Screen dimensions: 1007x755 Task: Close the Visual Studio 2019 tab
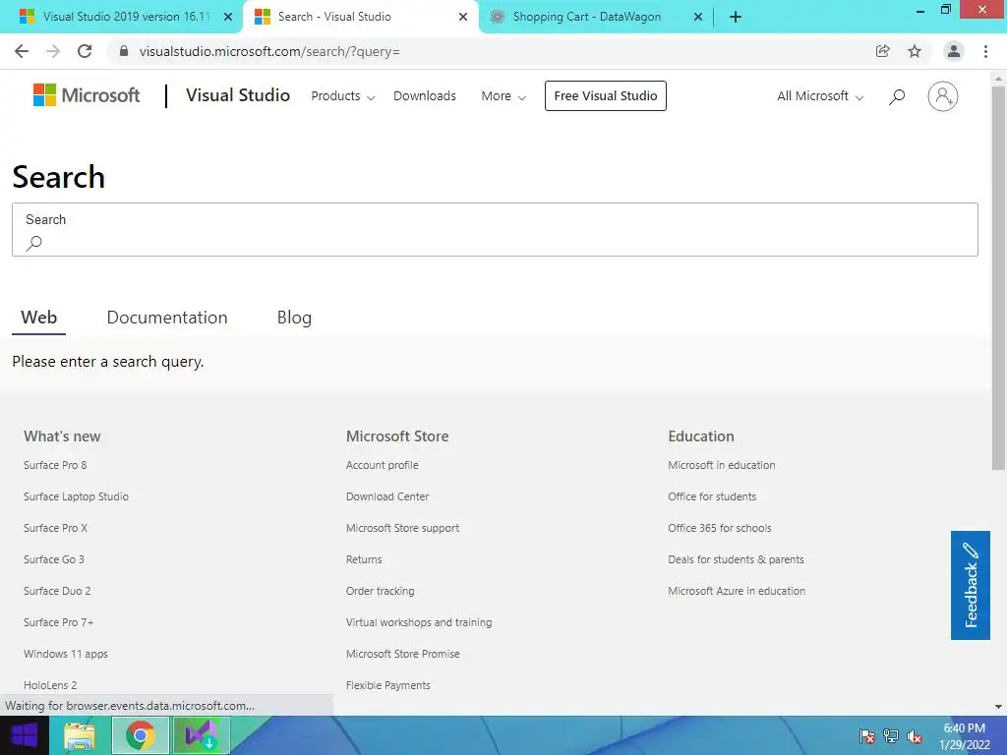(228, 17)
